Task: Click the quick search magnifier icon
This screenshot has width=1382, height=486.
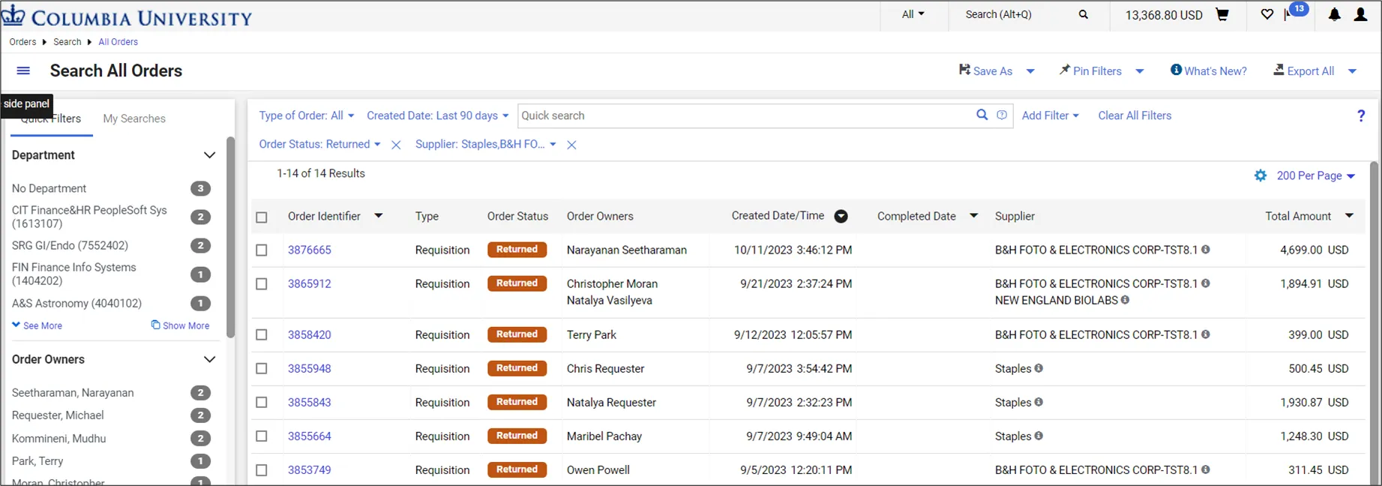Action: 982,115
